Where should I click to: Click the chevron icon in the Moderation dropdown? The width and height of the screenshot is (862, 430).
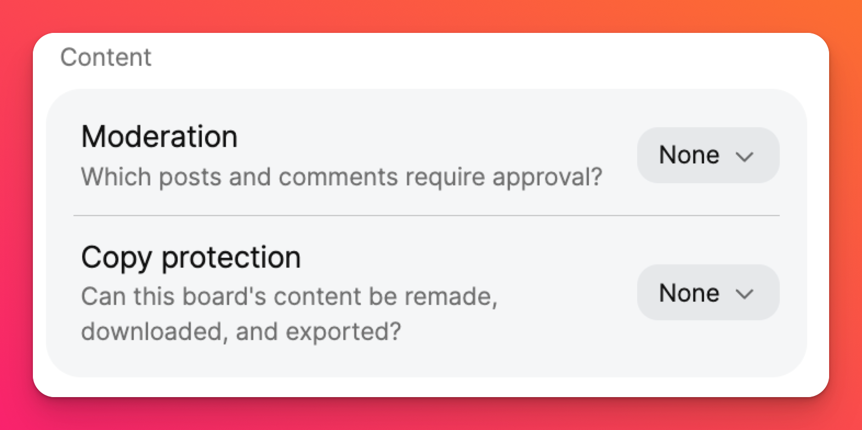point(744,157)
